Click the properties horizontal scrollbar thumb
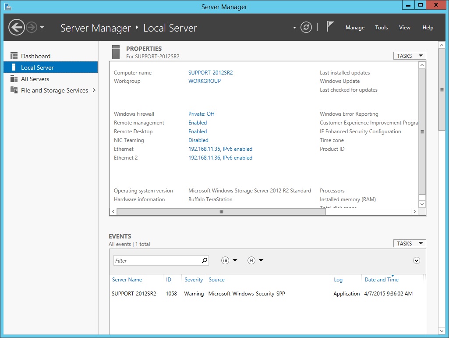 tap(221, 211)
